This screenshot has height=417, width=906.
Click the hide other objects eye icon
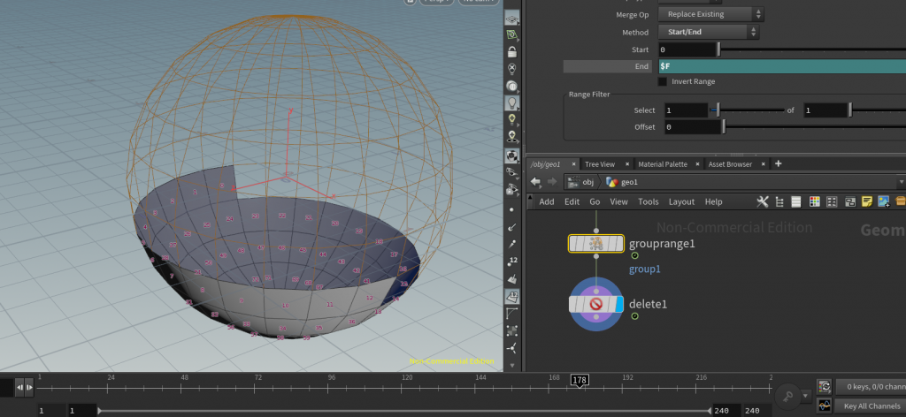pos(512,172)
